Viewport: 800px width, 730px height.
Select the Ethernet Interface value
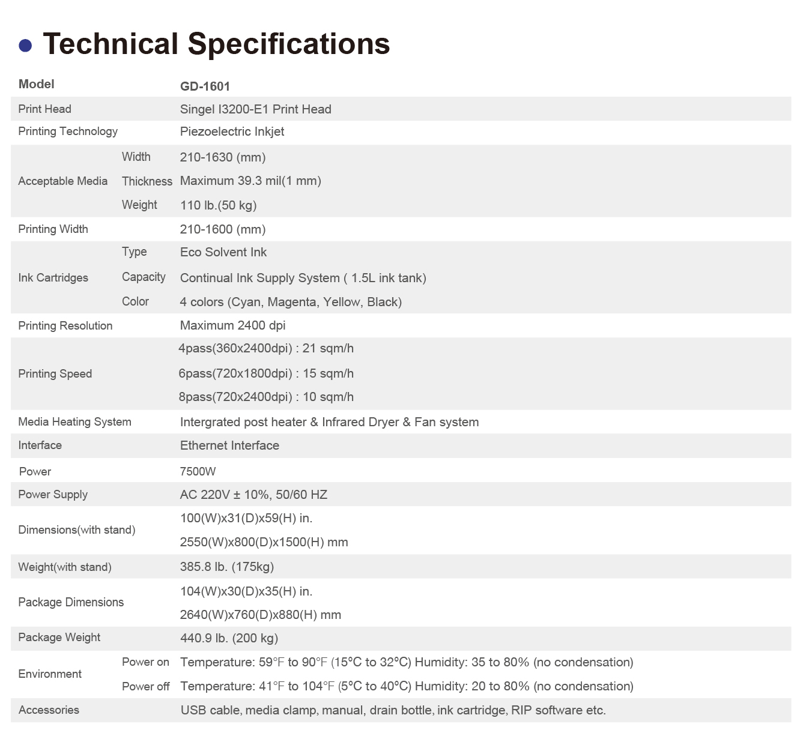(x=229, y=445)
